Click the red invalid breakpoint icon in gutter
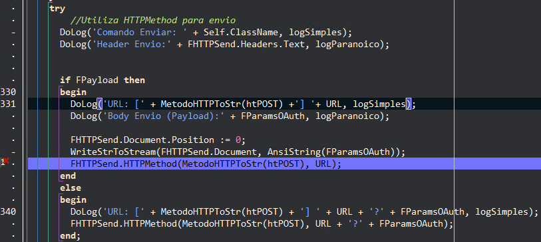 [5, 162]
